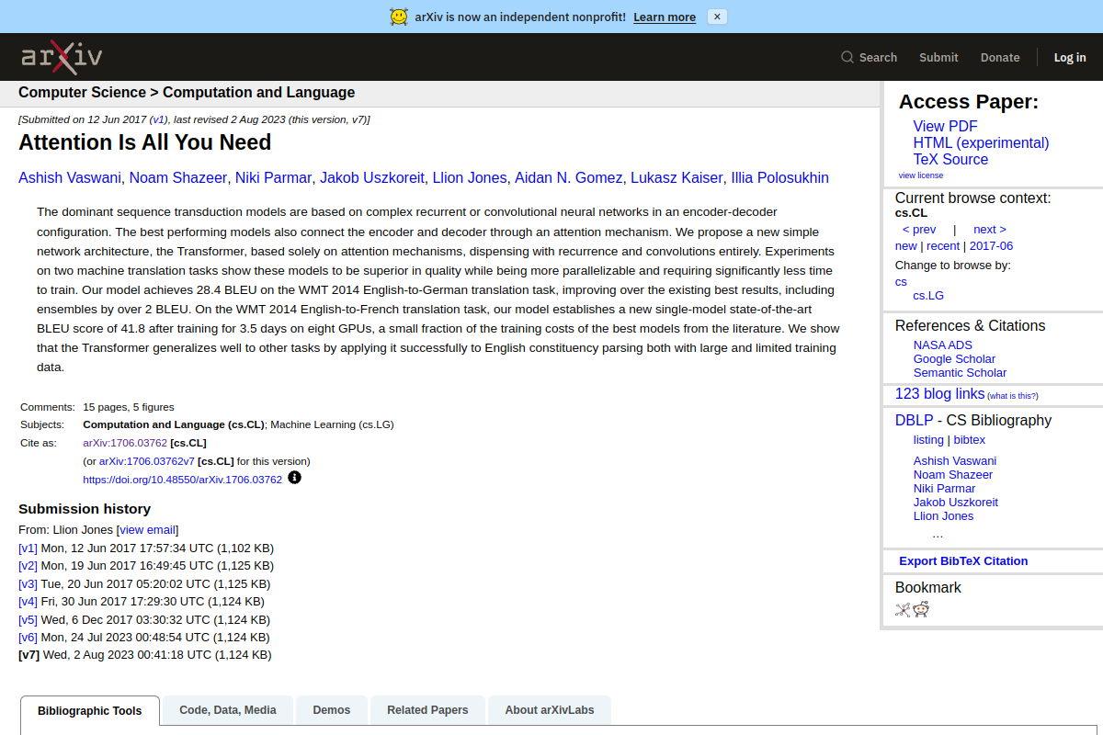The image size is (1103, 735).
Task: Click the arXiv logo in header
Action: [x=62, y=57]
